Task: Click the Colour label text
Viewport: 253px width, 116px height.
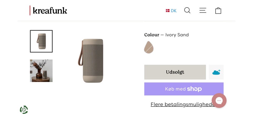Action: (x=152, y=35)
